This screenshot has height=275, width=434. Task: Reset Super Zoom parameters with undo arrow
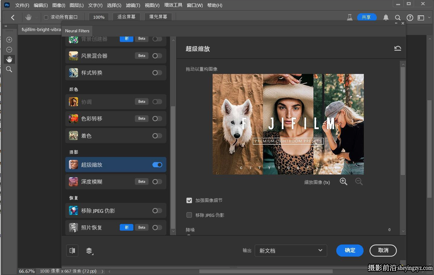398,48
